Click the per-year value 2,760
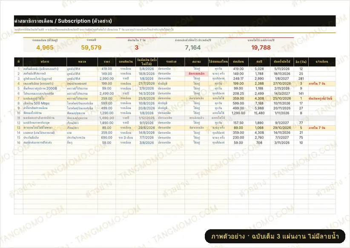This screenshot has height=248, width=350. (x=259, y=138)
